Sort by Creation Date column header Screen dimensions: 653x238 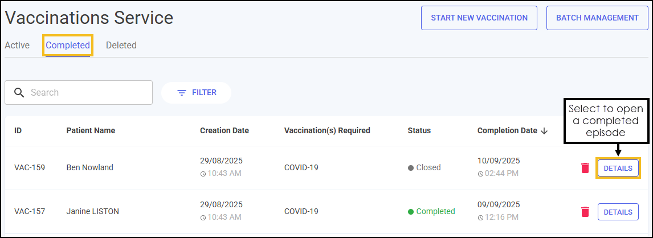(x=225, y=130)
